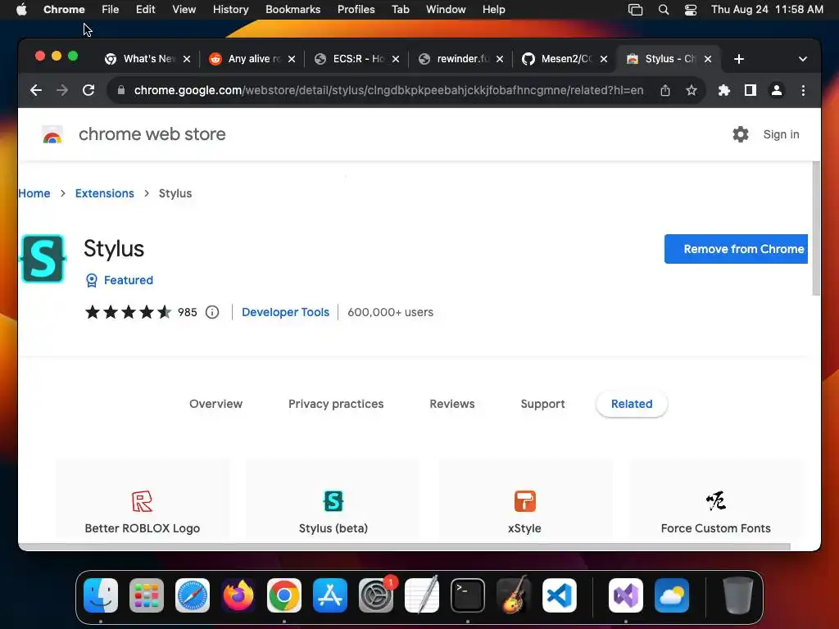This screenshot has height=629, width=839.
Task: Click the address bar URL field
Action: (x=388, y=90)
